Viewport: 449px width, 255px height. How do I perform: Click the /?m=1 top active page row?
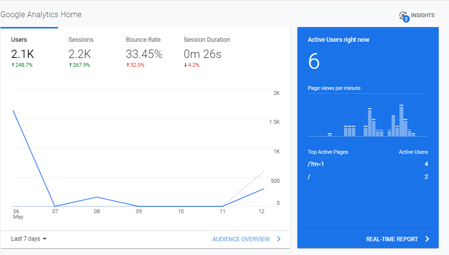(x=367, y=164)
